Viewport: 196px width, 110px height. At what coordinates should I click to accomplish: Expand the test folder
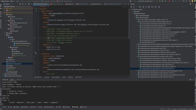pyautogui.click(x=7, y=57)
